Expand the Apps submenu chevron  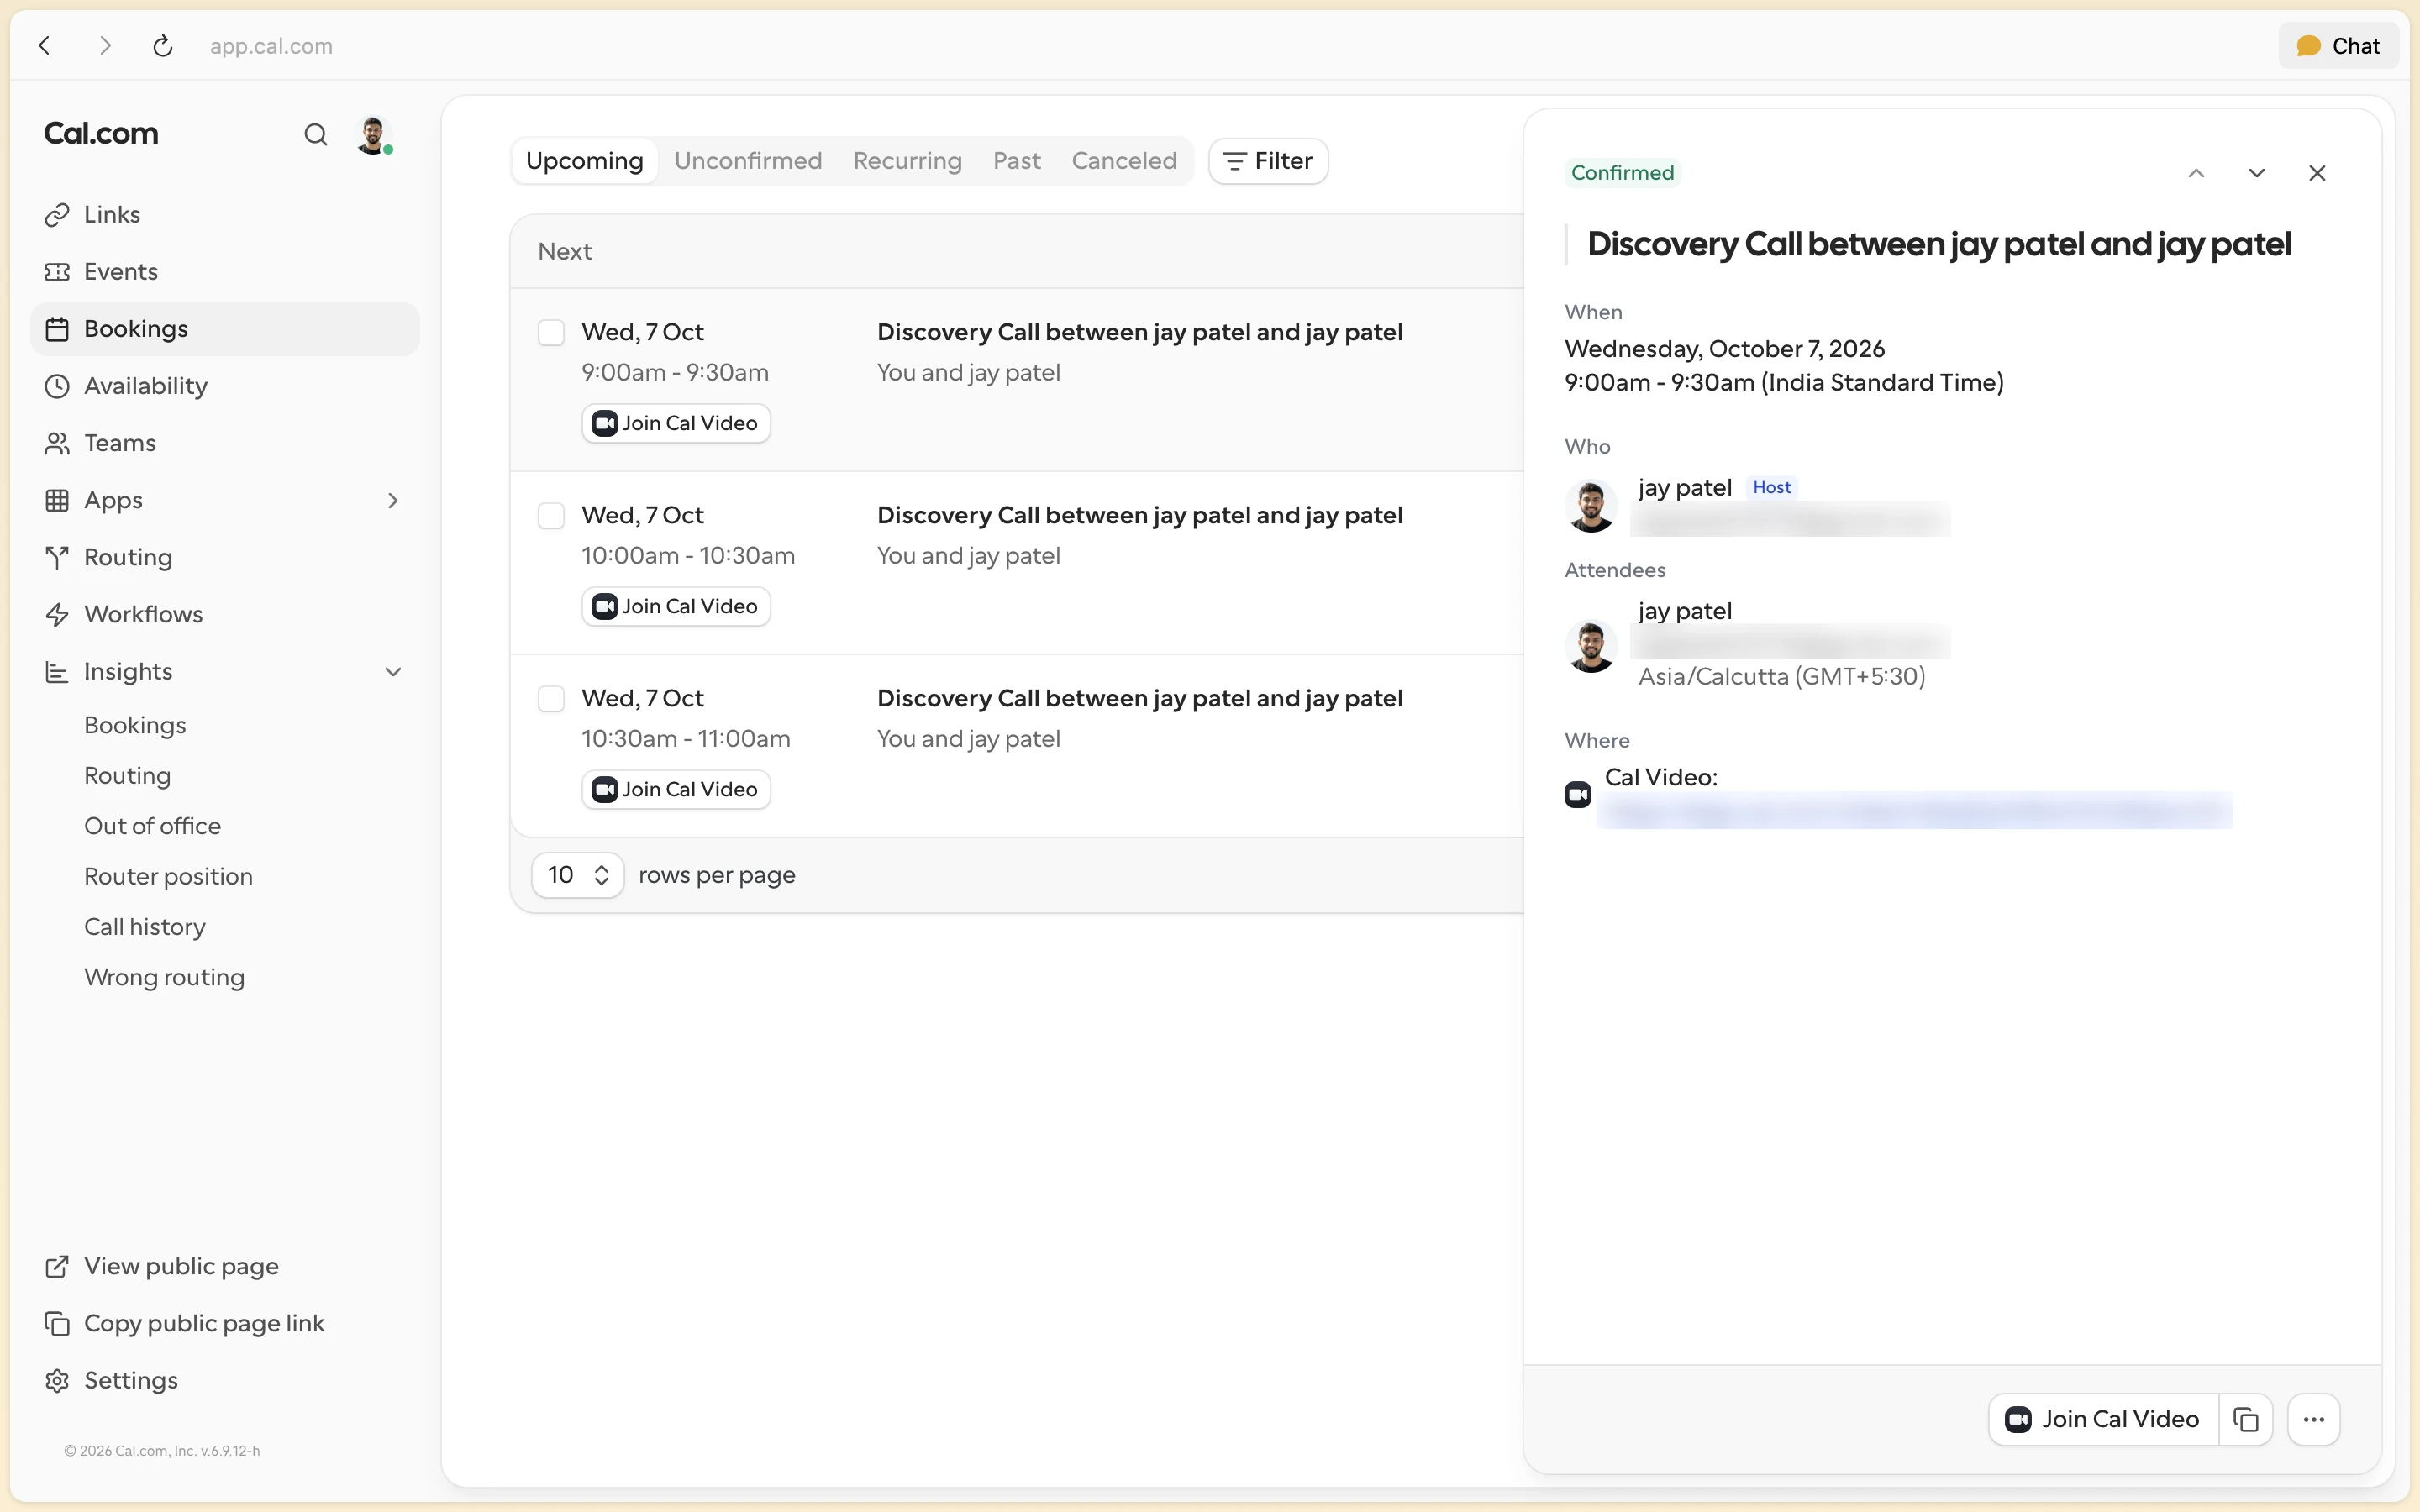coord(393,500)
